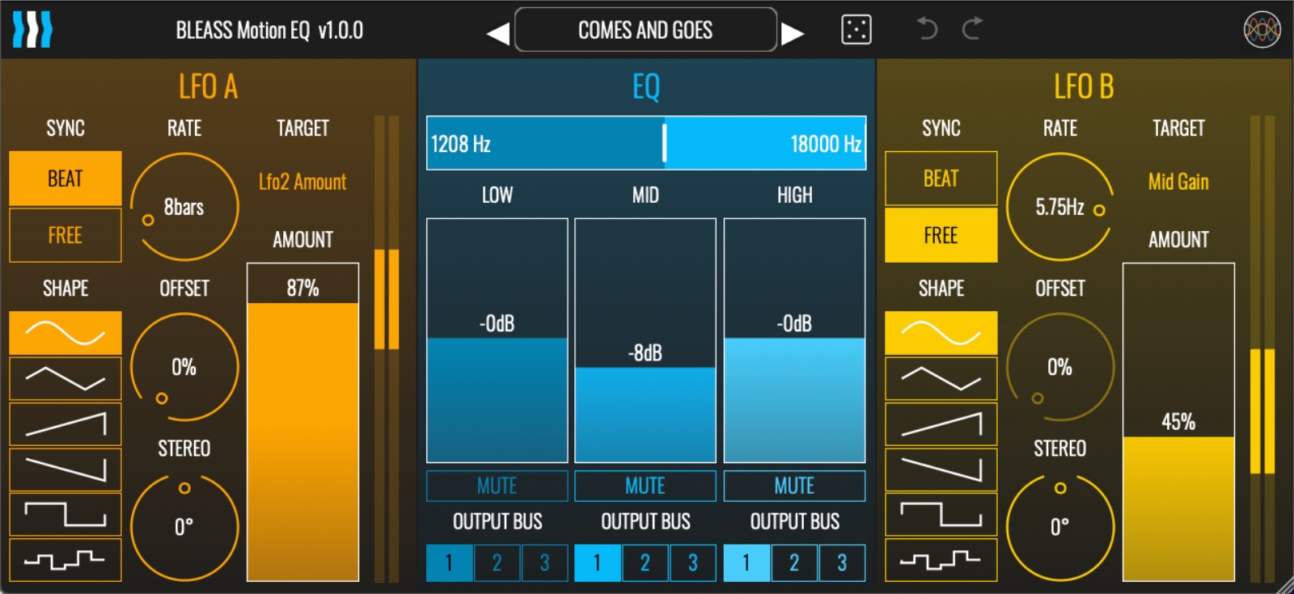This screenshot has height=594, width=1294.
Task: Assign the MID band to output bus 2
Action: 645,562
